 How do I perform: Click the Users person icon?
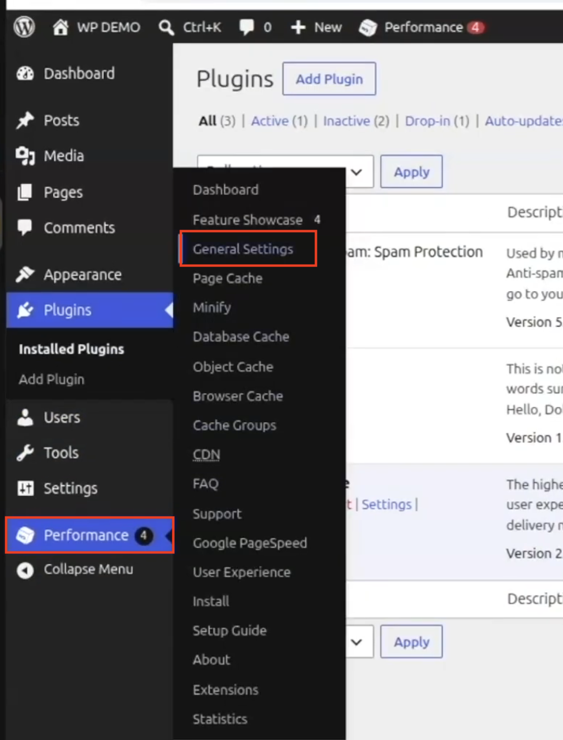click(x=25, y=417)
